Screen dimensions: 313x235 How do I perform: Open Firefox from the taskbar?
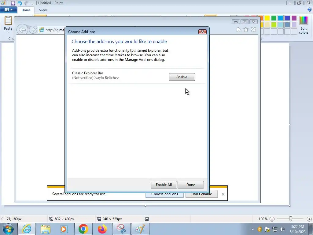click(x=102, y=229)
